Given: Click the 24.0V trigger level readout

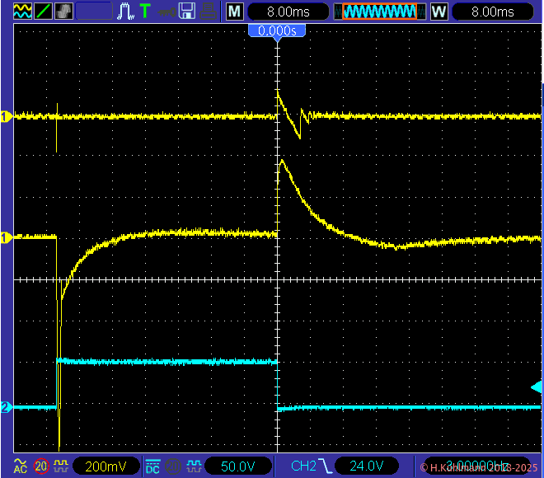Looking at the screenshot, I should point(373,466).
